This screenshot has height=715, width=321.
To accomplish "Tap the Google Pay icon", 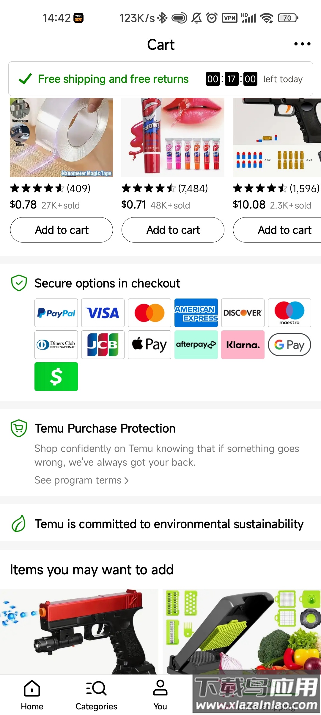I will coord(289,345).
